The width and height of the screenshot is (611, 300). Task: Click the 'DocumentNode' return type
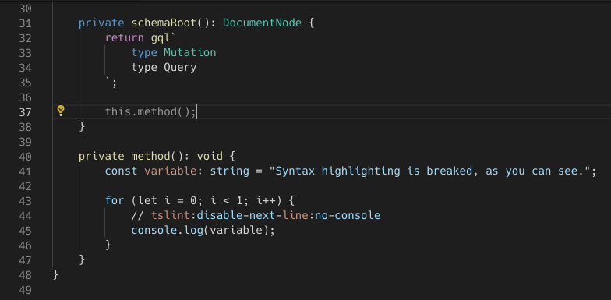click(262, 23)
